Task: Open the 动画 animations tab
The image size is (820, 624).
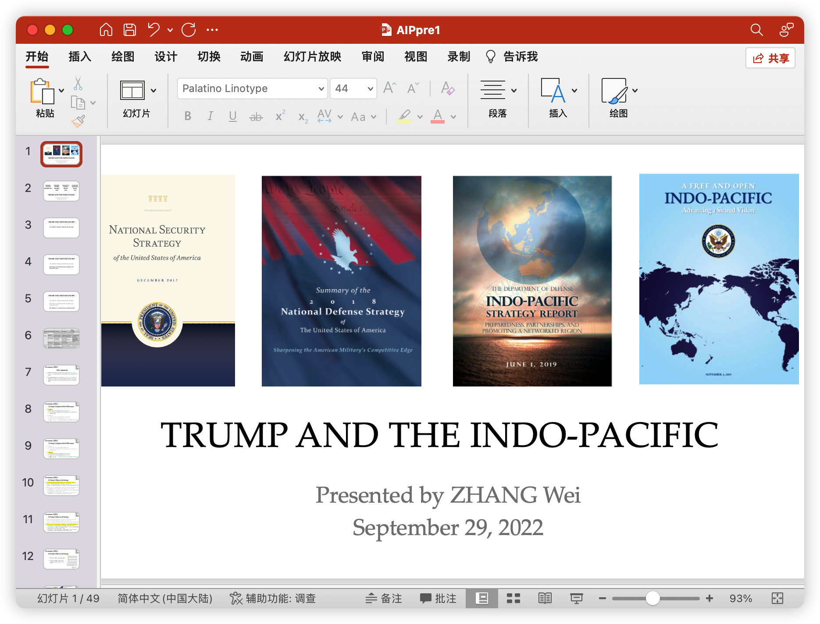Action: click(252, 57)
